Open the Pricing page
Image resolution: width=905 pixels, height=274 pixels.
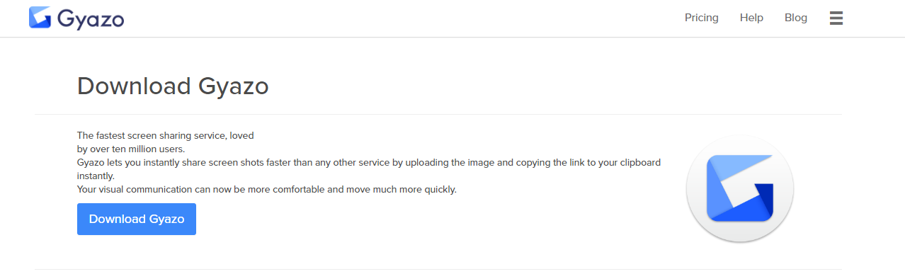(702, 18)
